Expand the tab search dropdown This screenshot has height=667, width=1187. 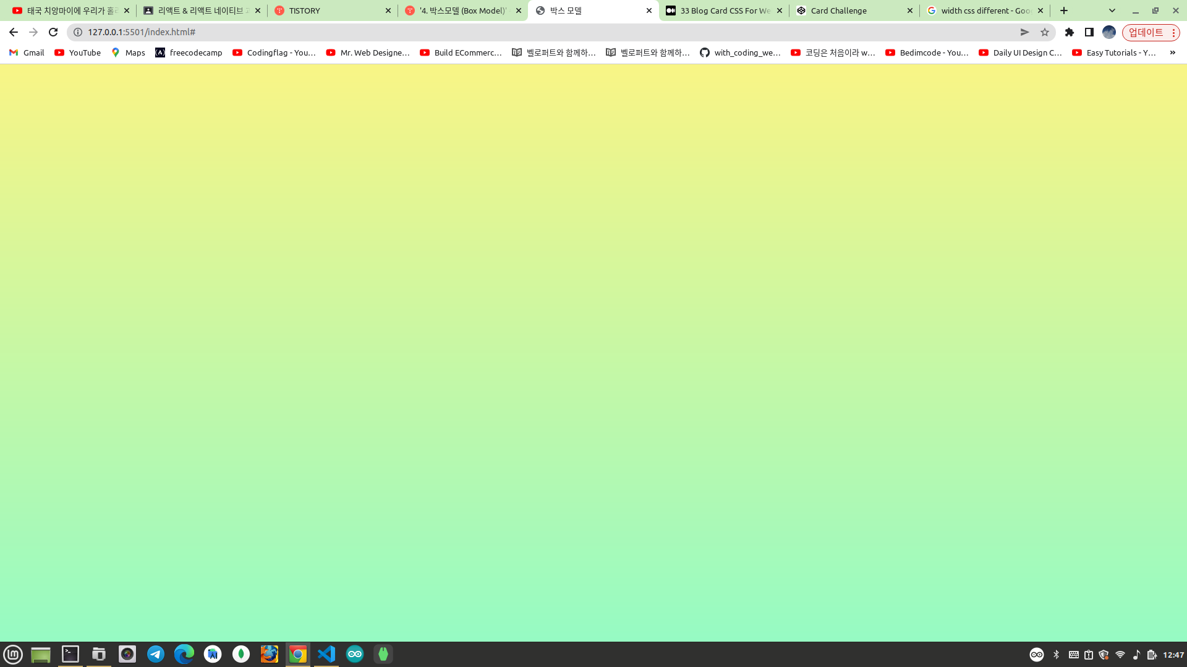coord(1112,10)
